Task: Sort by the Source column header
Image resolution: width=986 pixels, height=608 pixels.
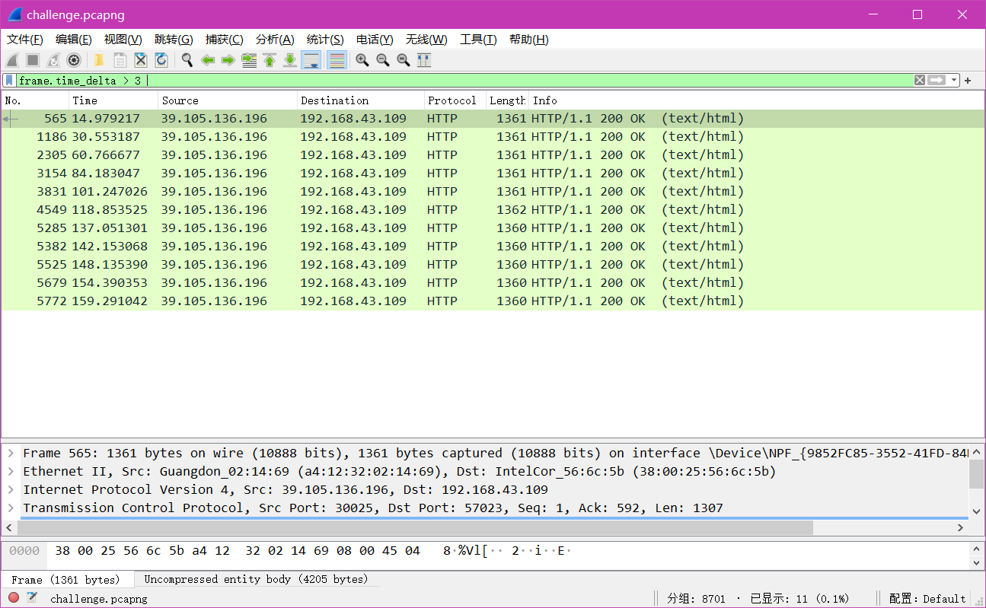Action: pyautogui.click(x=228, y=100)
